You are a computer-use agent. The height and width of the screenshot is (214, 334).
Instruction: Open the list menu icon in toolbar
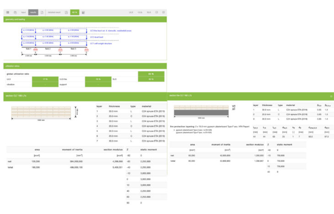[x=7, y=12]
